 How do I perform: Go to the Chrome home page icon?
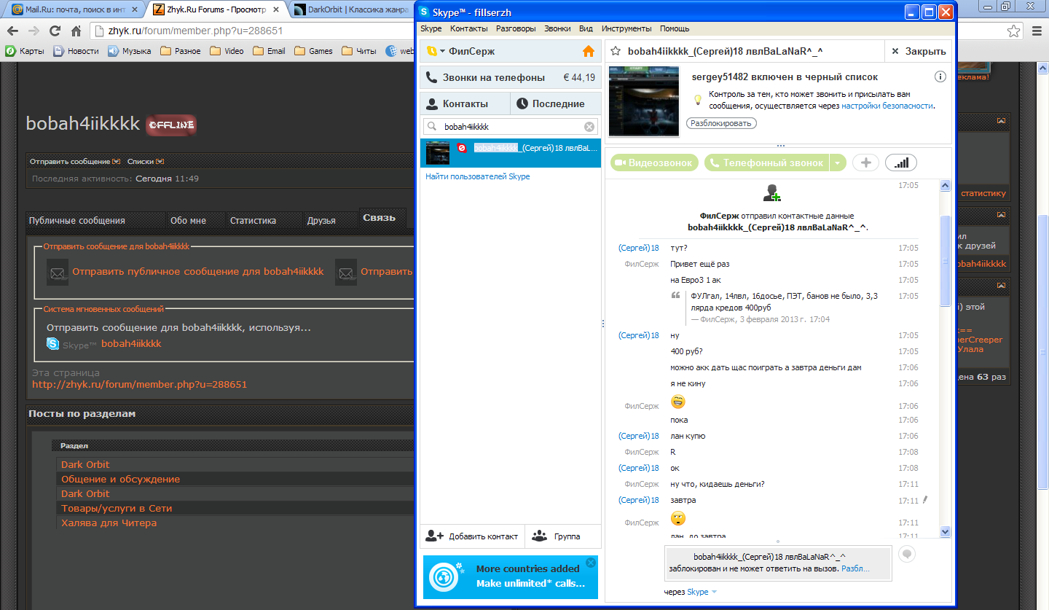coord(76,31)
